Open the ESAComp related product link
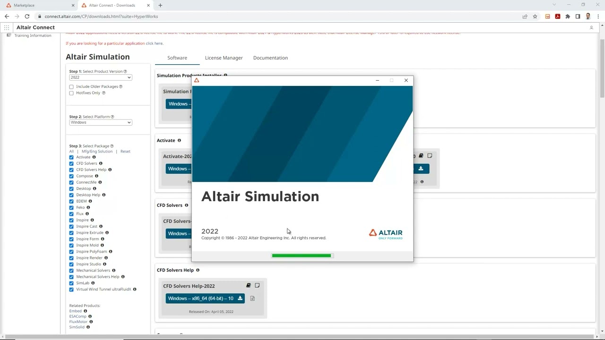 pos(78,316)
